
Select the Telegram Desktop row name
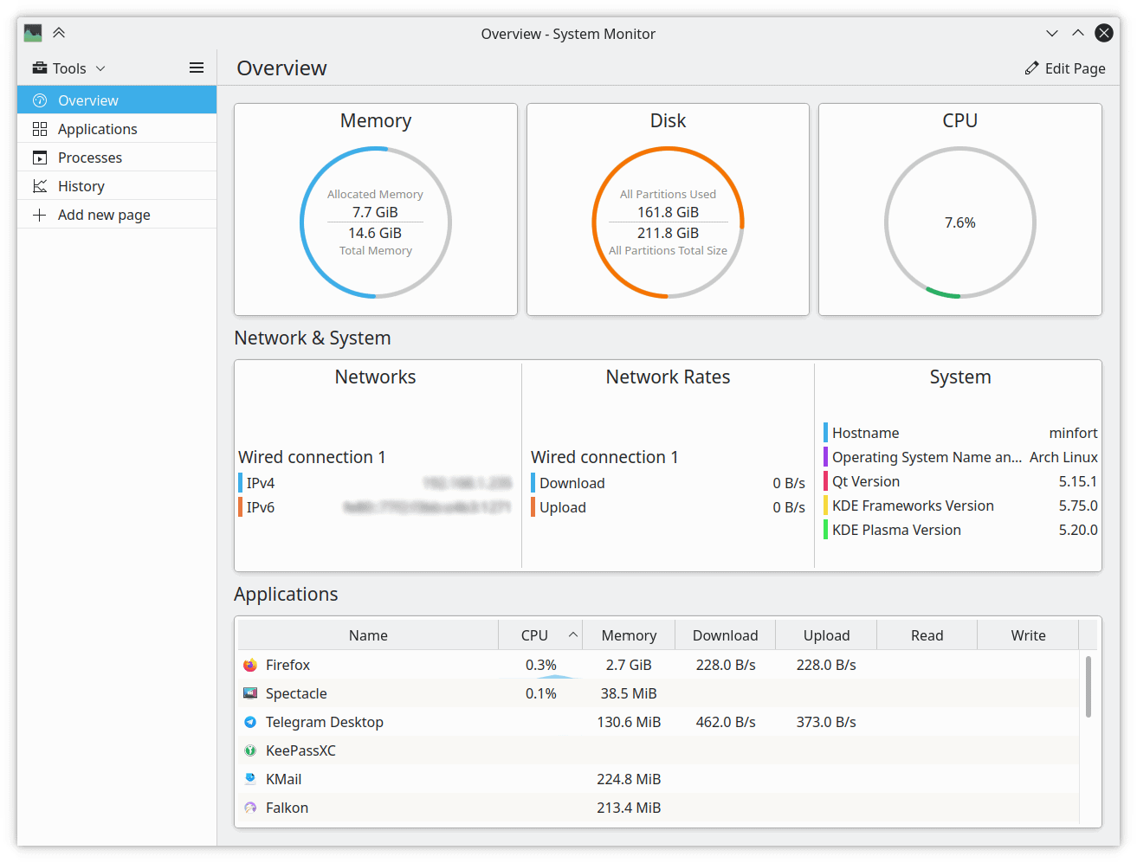[325, 722]
